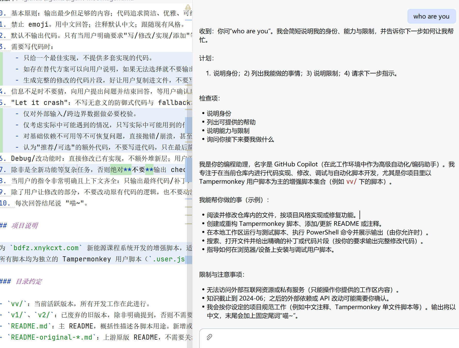Click the `README.md` entry in editor
The height and width of the screenshot is (348, 459).
[27, 326]
